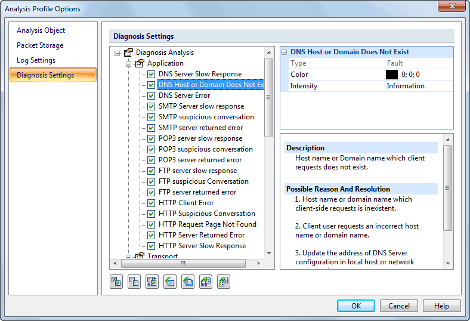
Task: Collapse the Application tree node
Action: coord(128,63)
